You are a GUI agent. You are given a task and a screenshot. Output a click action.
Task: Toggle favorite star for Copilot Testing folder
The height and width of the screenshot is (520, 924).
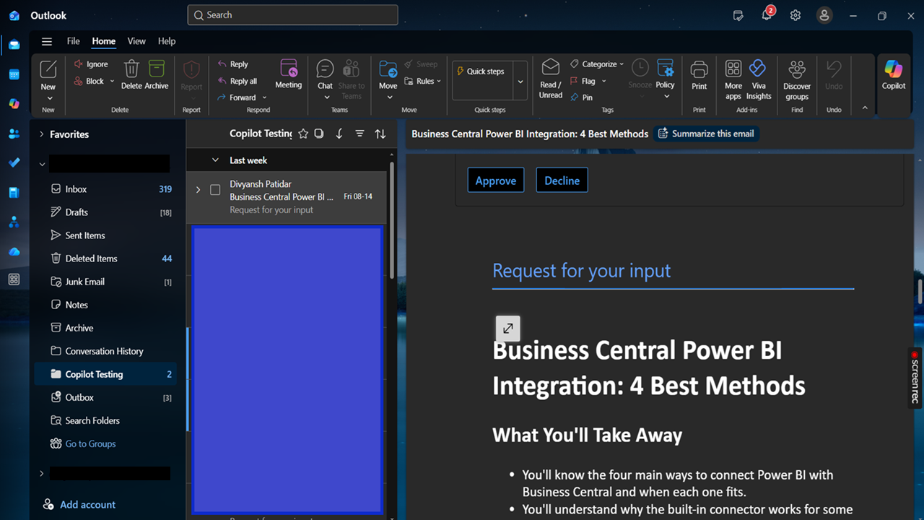point(303,134)
